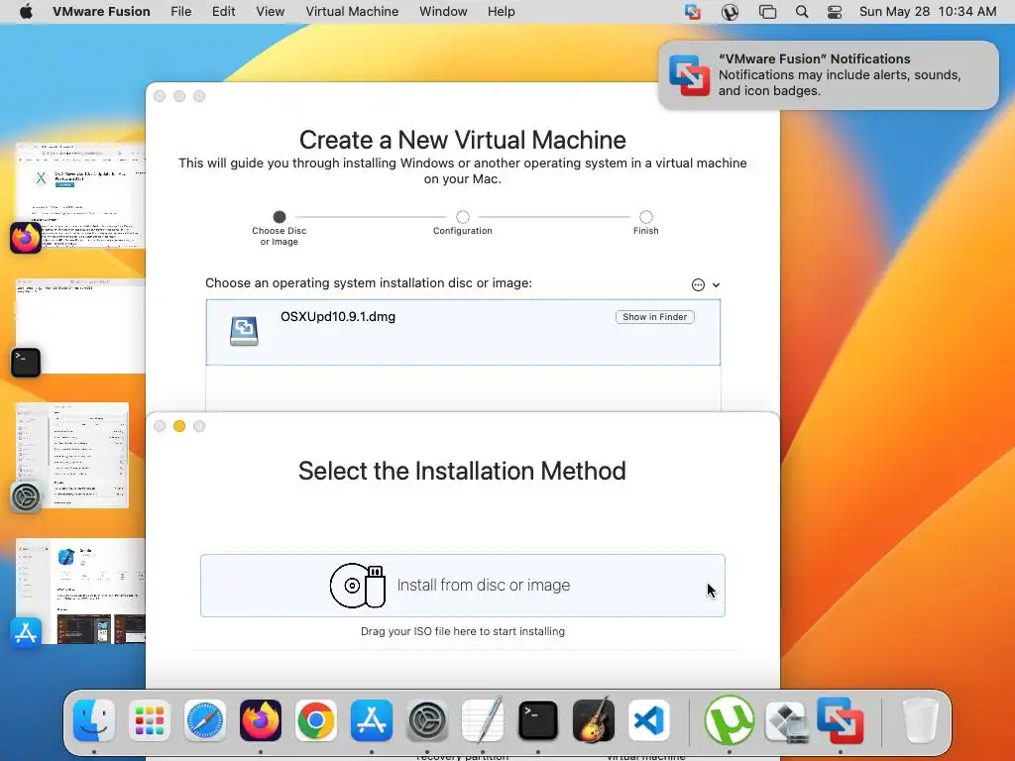Open Boot Camp Assistant from the Dock
Image resolution: width=1015 pixels, height=761 pixels.
click(x=785, y=720)
